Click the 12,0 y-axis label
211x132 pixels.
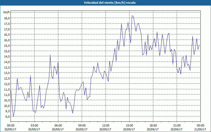click(7, 84)
